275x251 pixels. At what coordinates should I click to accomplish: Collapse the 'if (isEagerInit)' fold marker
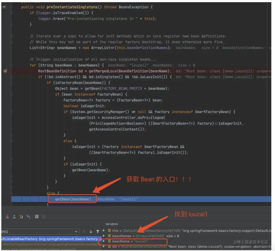11,164
